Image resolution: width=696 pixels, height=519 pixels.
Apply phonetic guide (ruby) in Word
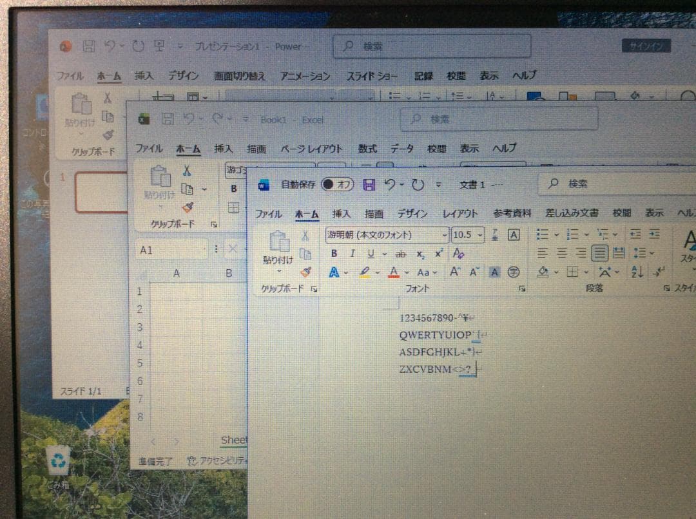tap(495, 234)
